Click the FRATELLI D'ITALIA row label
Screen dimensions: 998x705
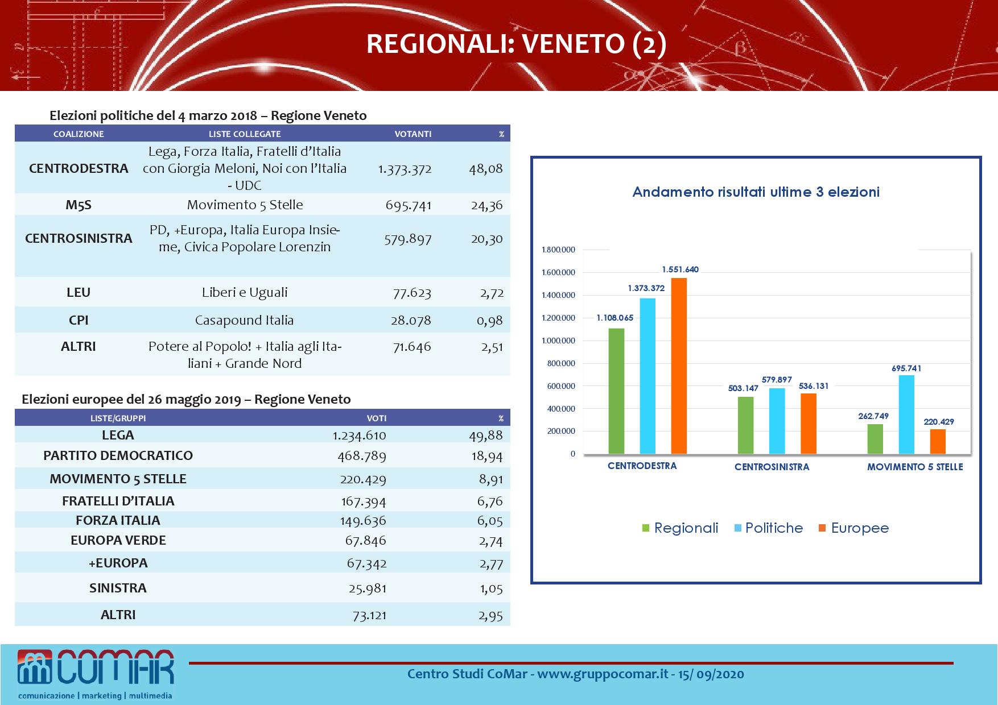[118, 501]
